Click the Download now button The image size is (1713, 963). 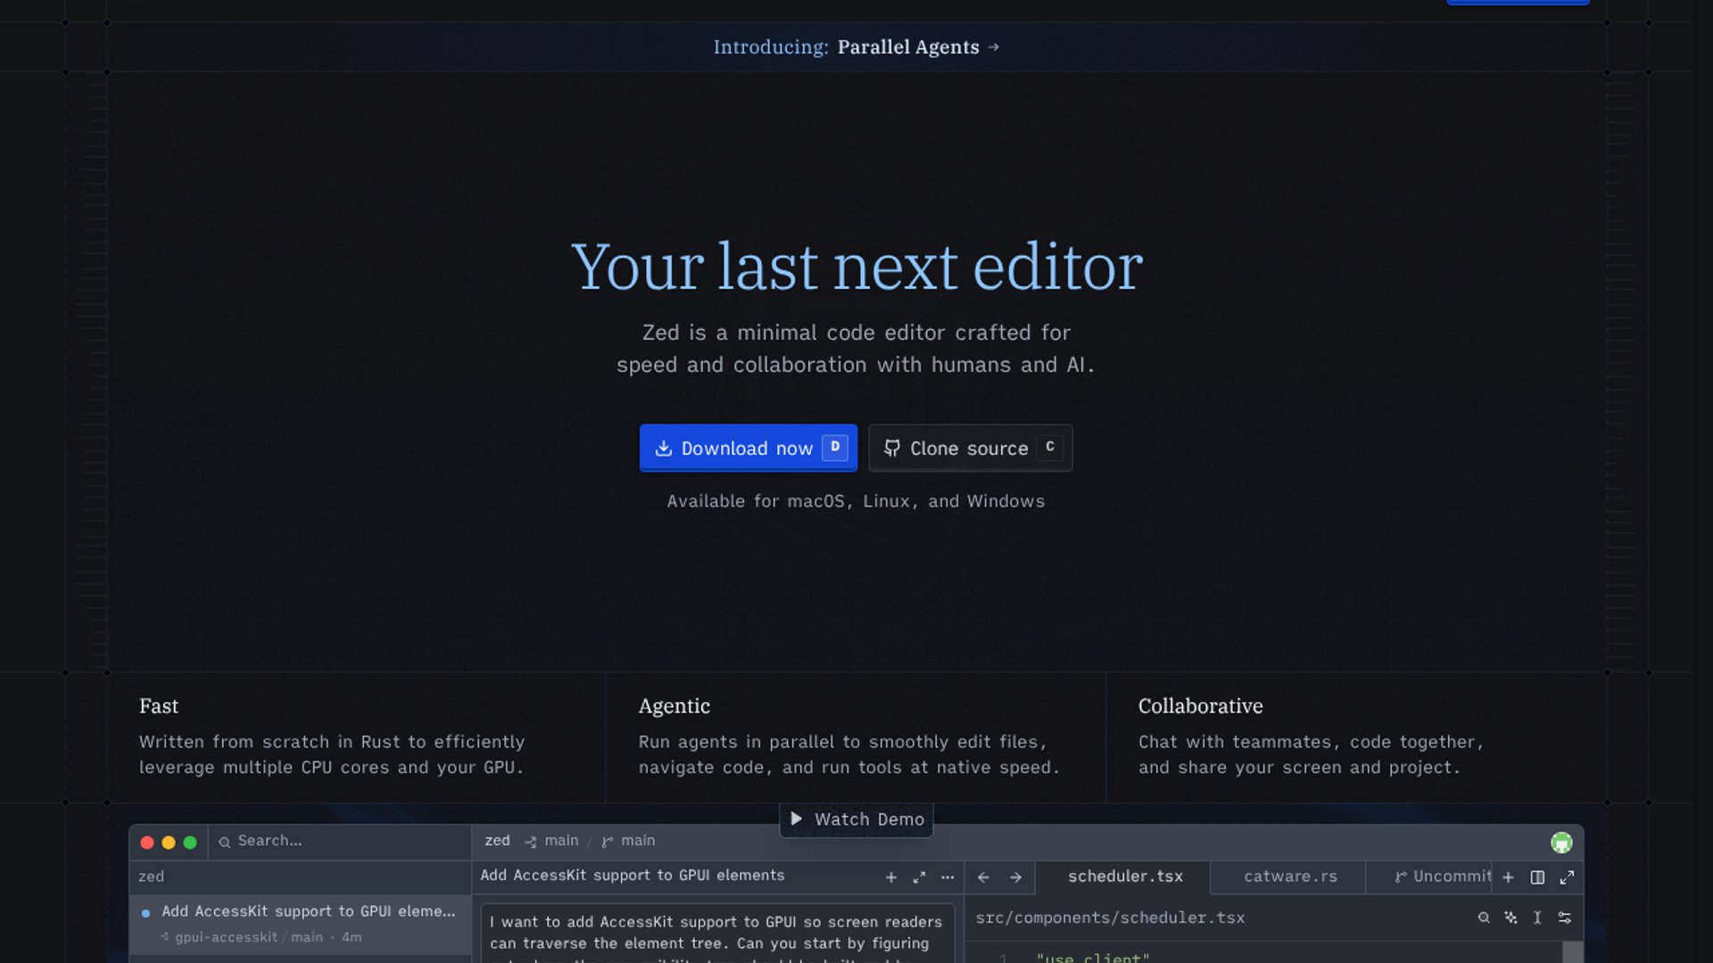(x=748, y=448)
